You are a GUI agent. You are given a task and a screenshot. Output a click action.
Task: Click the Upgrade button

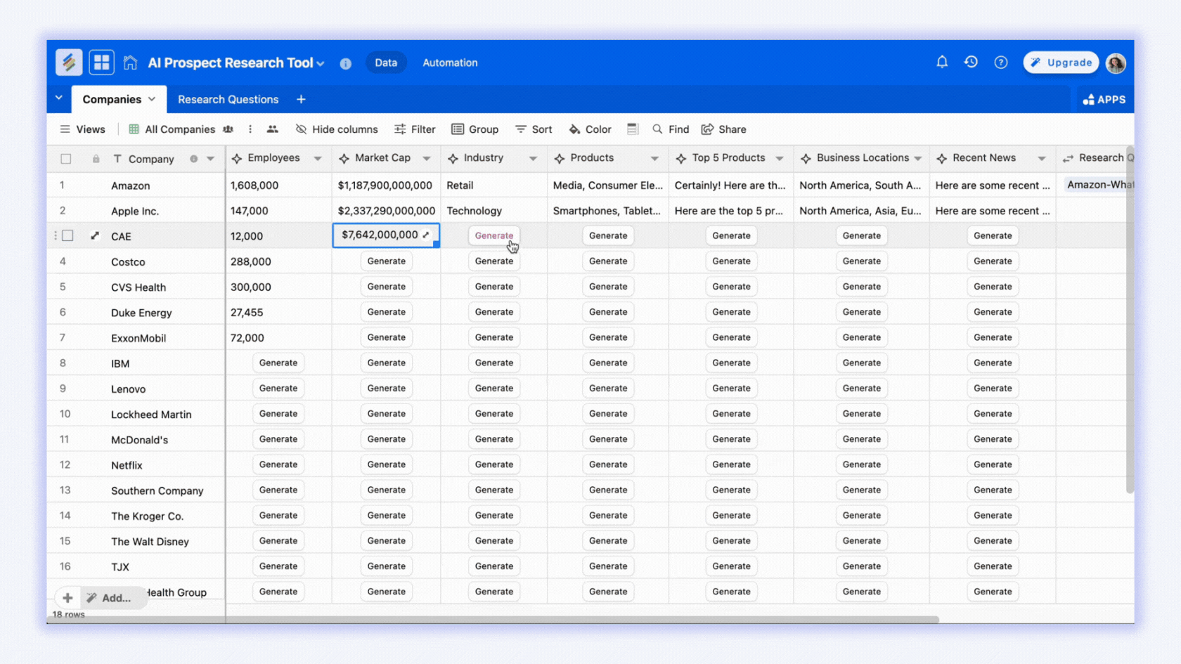[1061, 63]
